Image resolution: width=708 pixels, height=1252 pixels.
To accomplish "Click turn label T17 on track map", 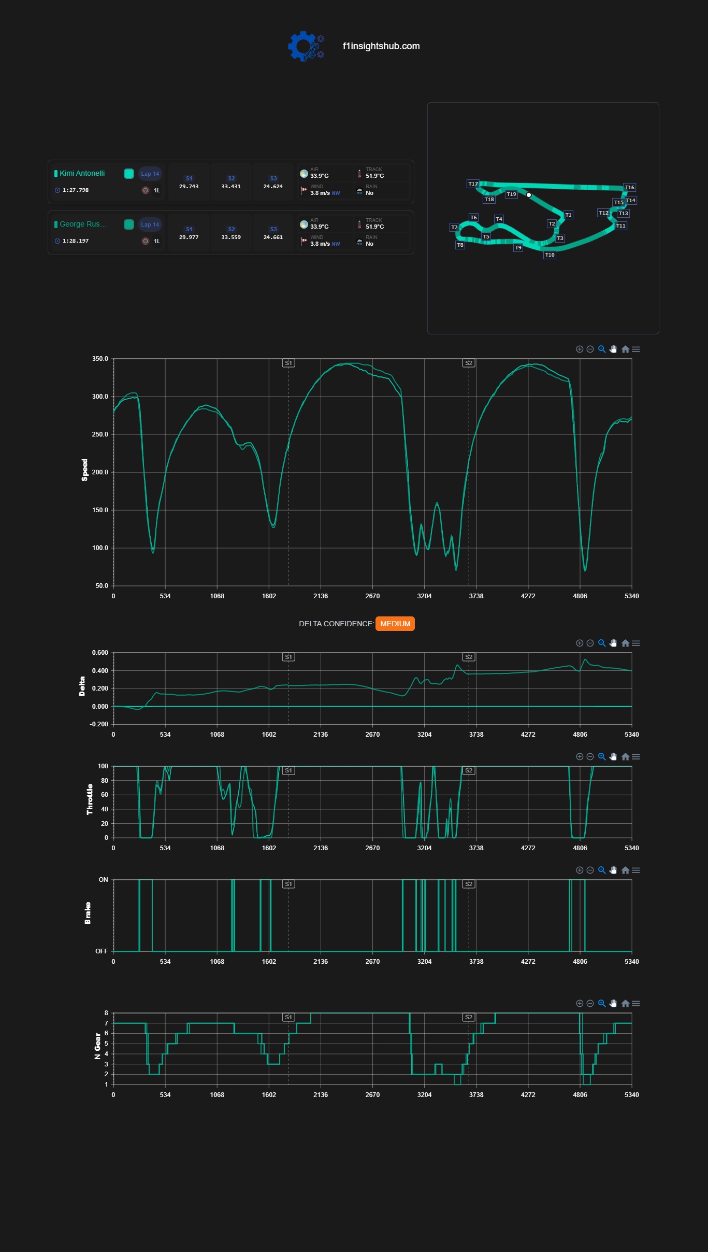I will pos(473,184).
